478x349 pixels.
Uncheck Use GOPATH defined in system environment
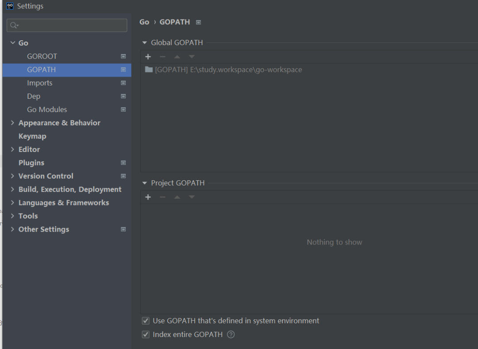click(146, 321)
